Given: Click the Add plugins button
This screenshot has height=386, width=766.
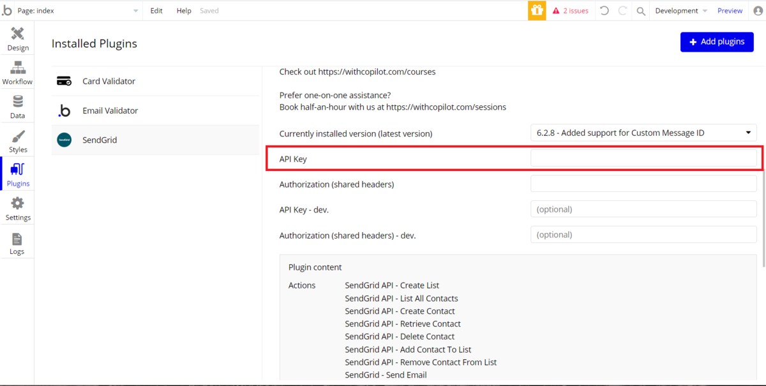Looking at the screenshot, I should (717, 41).
